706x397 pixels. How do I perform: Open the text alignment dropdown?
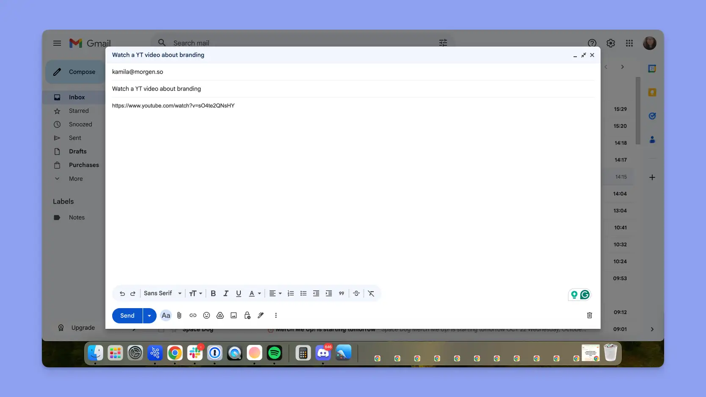(275, 293)
